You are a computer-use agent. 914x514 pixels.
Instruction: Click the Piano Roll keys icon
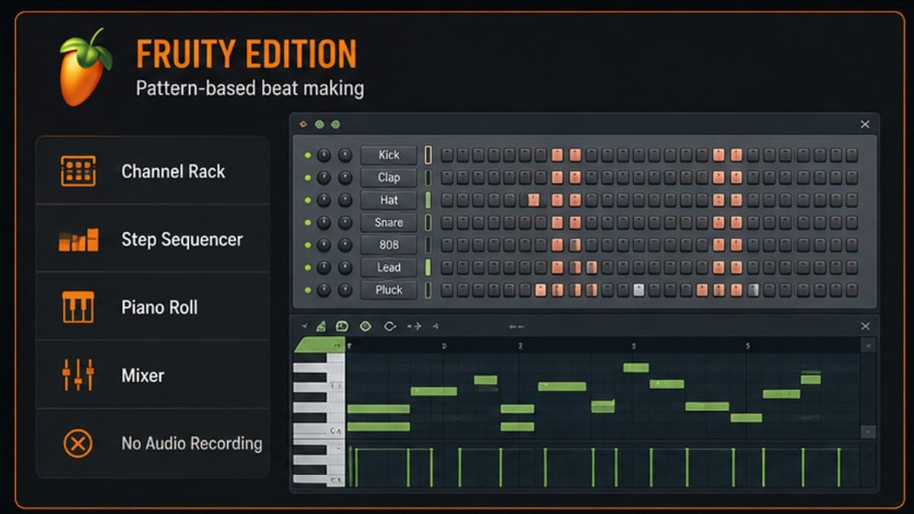78,308
